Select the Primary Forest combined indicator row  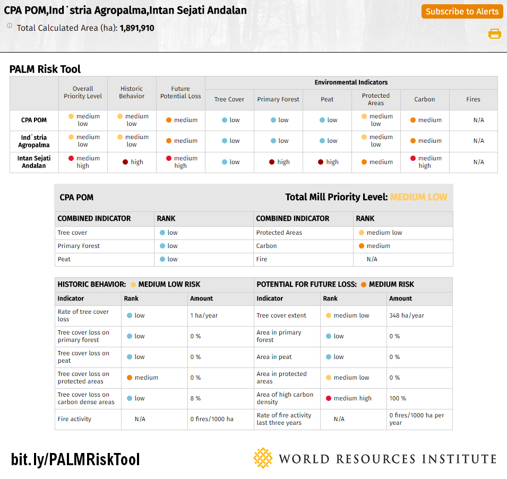(x=154, y=246)
